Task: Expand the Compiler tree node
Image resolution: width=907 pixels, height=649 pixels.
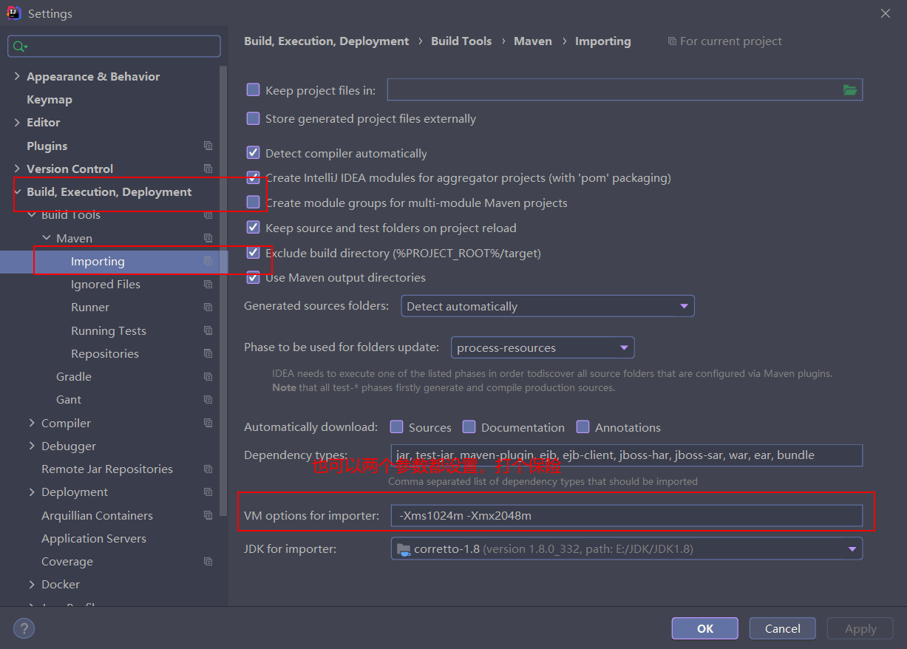Action: point(32,423)
